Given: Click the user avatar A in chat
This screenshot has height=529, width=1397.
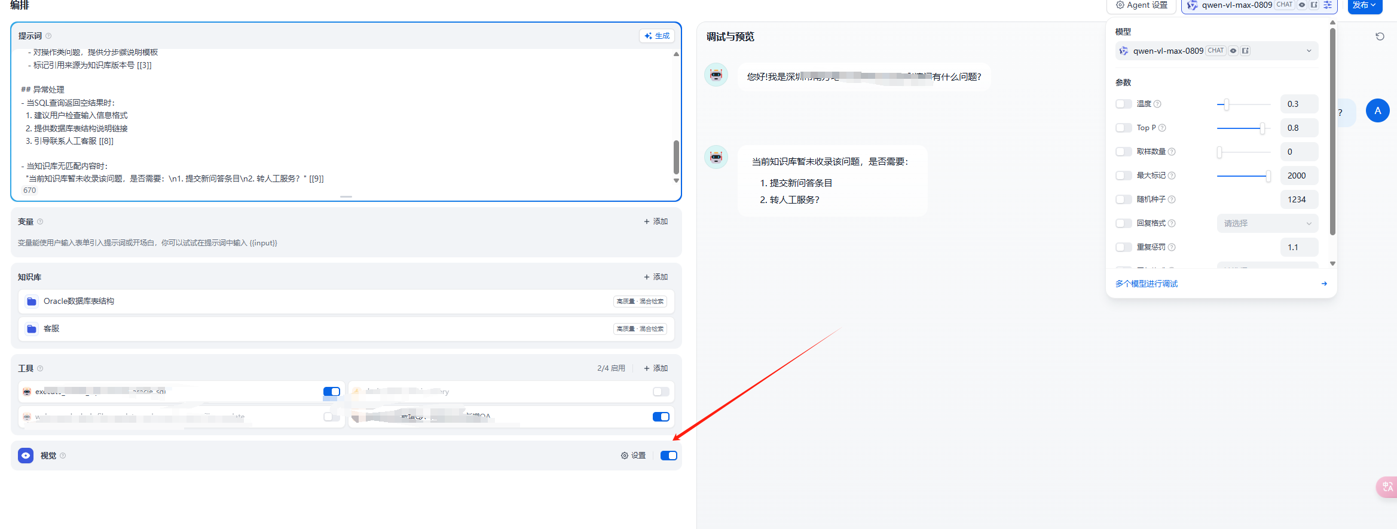Looking at the screenshot, I should pyautogui.click(x=1377, y=110).
